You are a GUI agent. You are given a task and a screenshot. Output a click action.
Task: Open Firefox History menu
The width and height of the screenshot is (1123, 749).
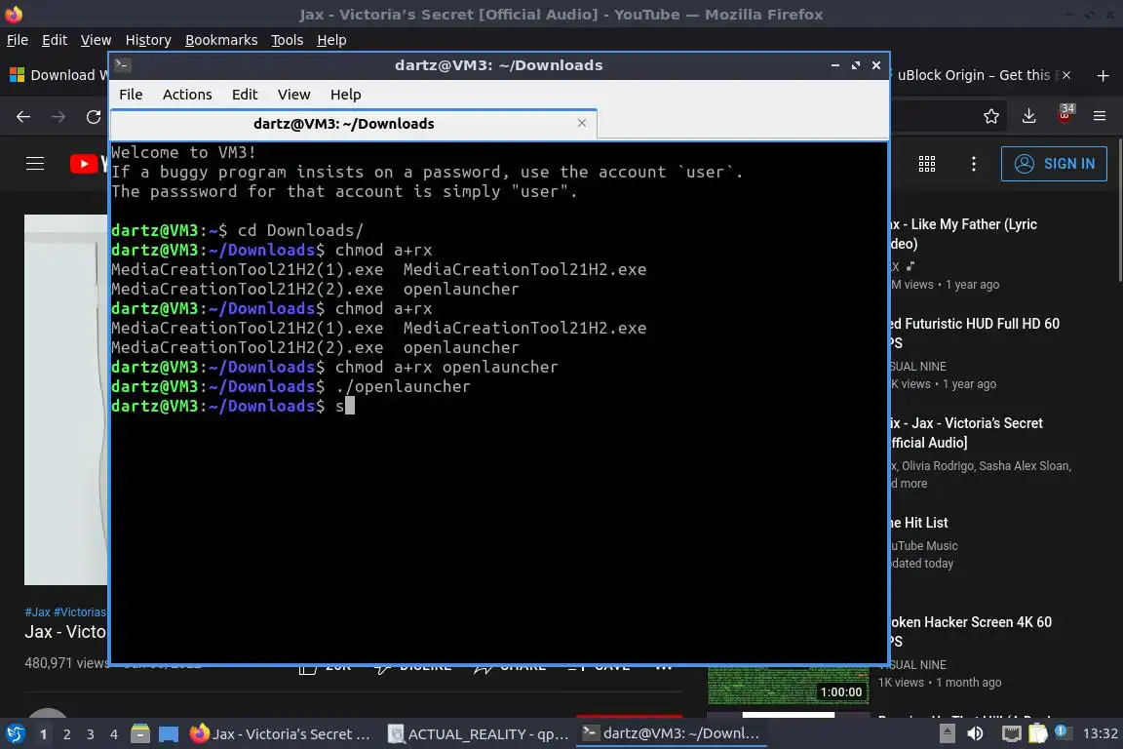click(x=148, y=40)
